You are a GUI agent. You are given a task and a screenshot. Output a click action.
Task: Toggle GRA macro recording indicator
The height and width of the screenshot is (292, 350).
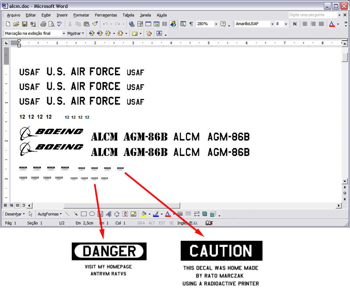coord(141,223)
